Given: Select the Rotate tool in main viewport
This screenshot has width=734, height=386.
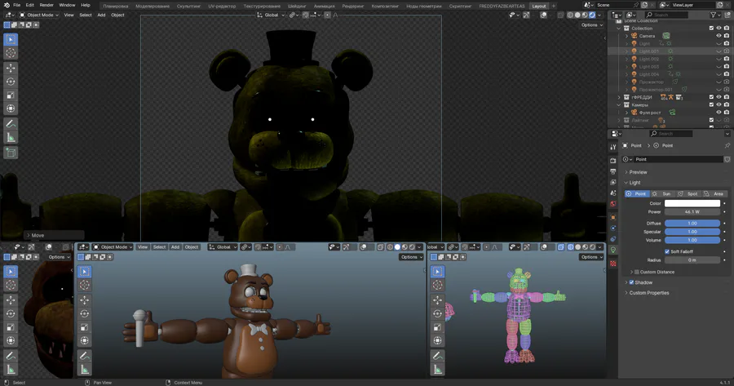Looking at the screenshot, I should pos(11,82).
